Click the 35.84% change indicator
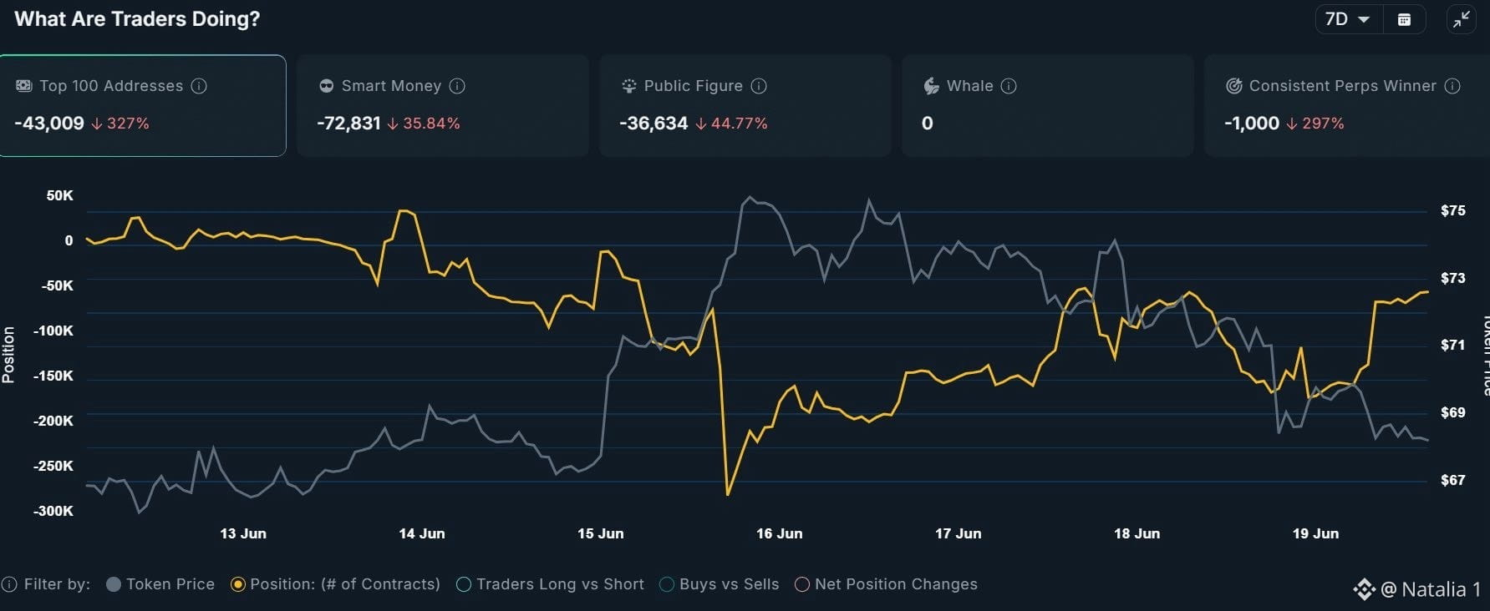 point(424,124)
